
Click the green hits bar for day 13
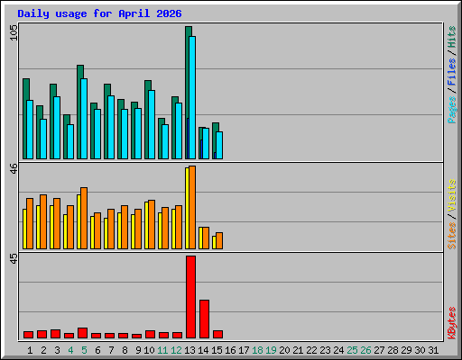(187, 93)
